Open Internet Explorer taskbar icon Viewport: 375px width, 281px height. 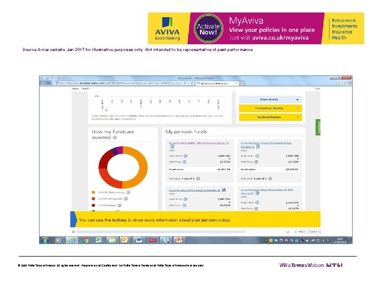pyautogui.click(x=72, y=240)
